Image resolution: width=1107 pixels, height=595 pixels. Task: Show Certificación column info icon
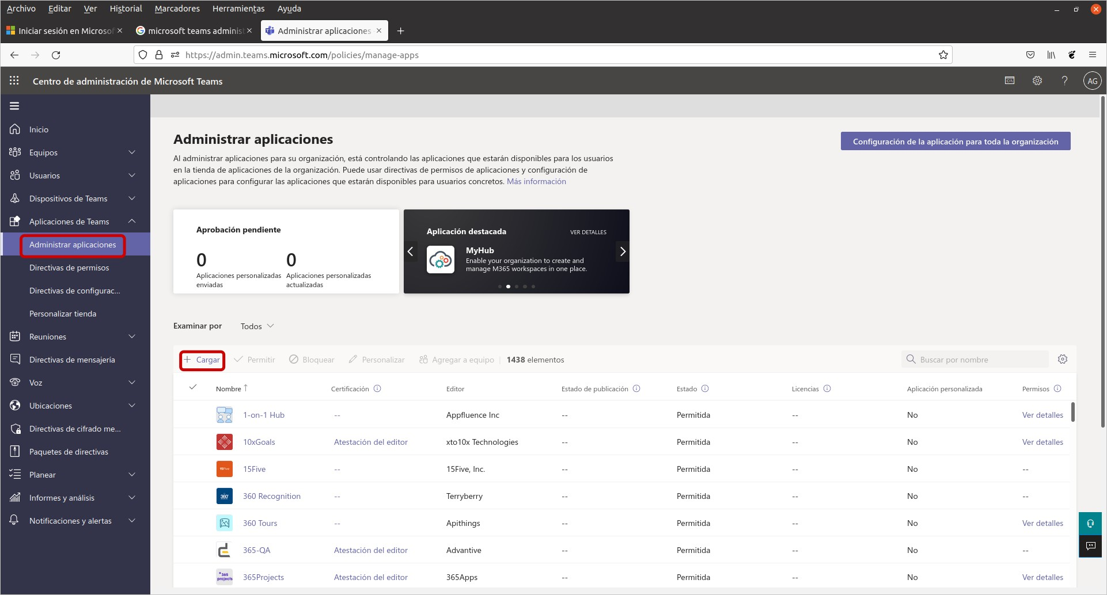pyautogui.click(x=377, y=388)
